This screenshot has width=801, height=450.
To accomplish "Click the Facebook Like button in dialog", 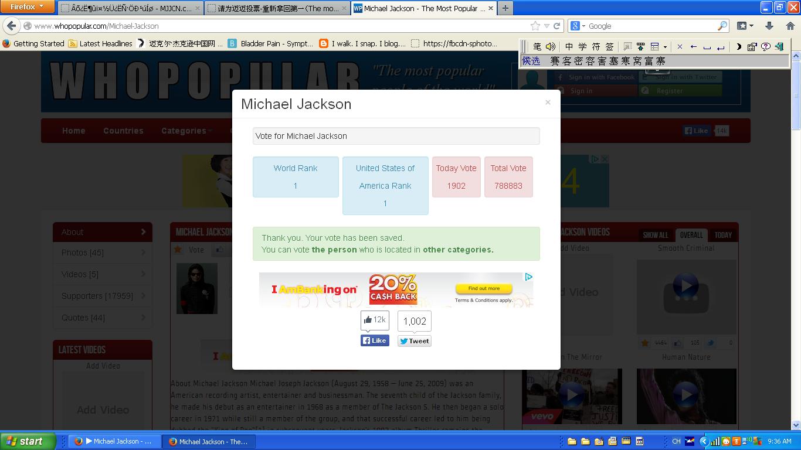I will coord(375,340).
